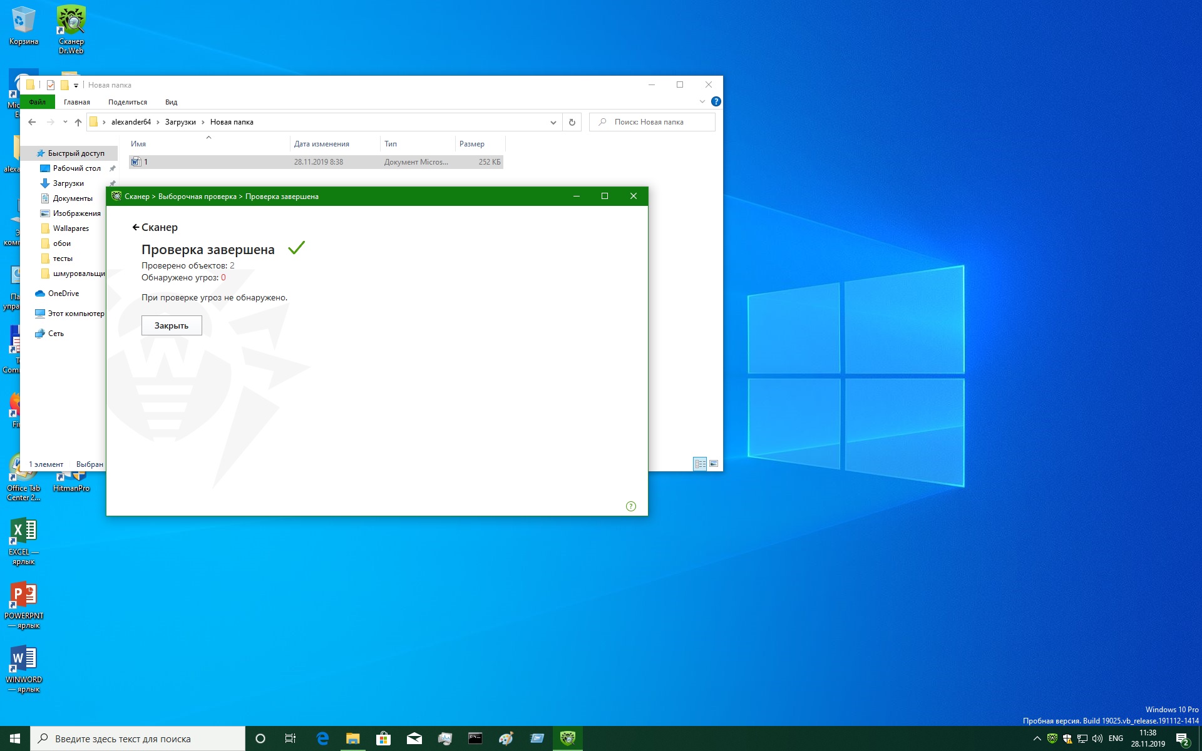Click the Закрыть button in the scanner
Image resolution: width=1202 pixels, height=751 pixels.
(x=172, y=325)
